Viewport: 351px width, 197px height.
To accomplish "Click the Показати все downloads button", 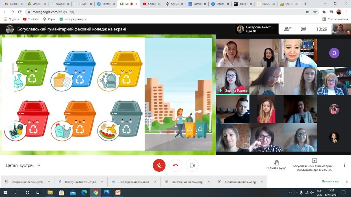I will (x=330, y=182).
